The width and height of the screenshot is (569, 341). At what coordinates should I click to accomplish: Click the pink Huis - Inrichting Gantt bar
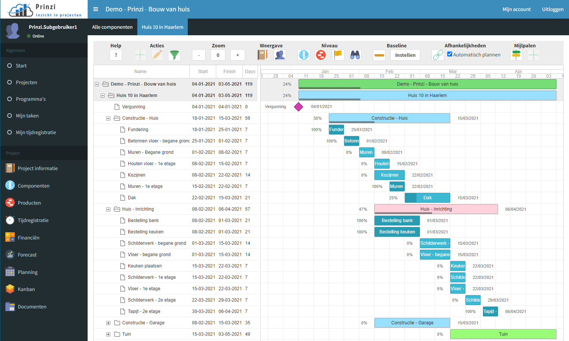436,209
